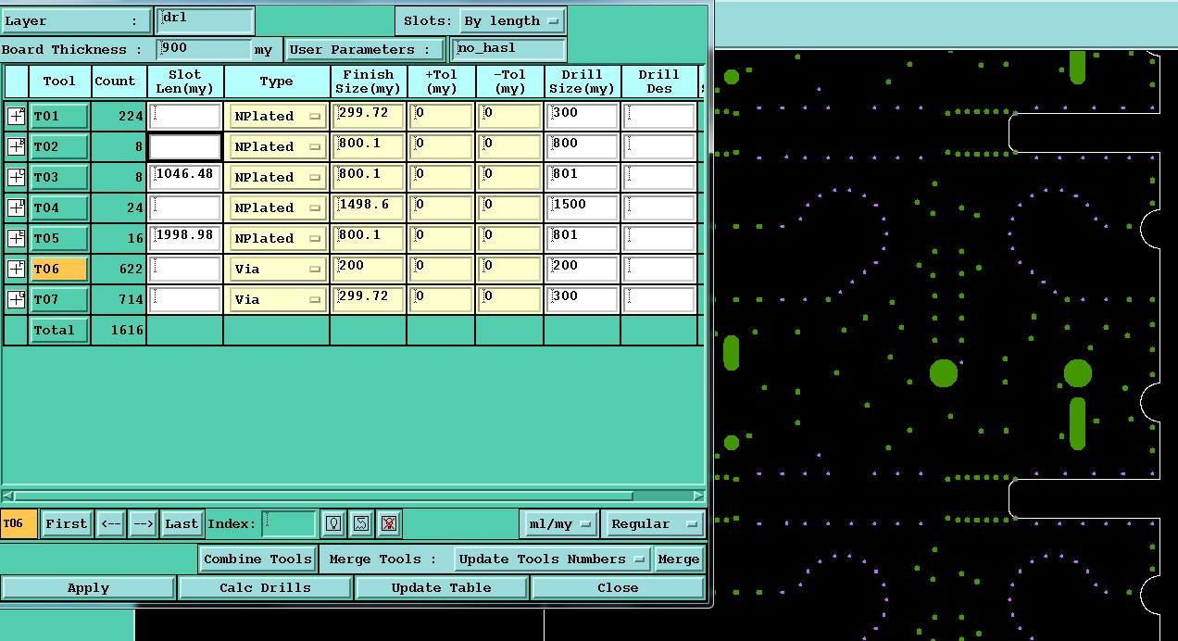Go to the First tool
This screenshot has height=641, width=1178.
(66, 523)
